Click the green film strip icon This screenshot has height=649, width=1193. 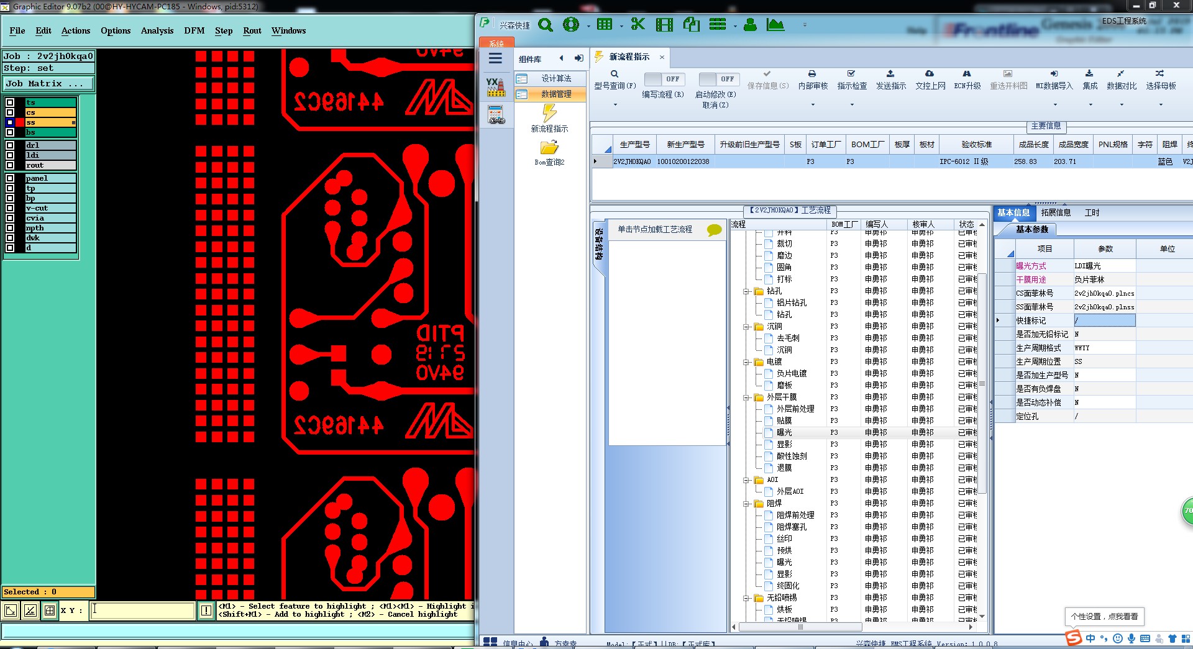point(664,25)
